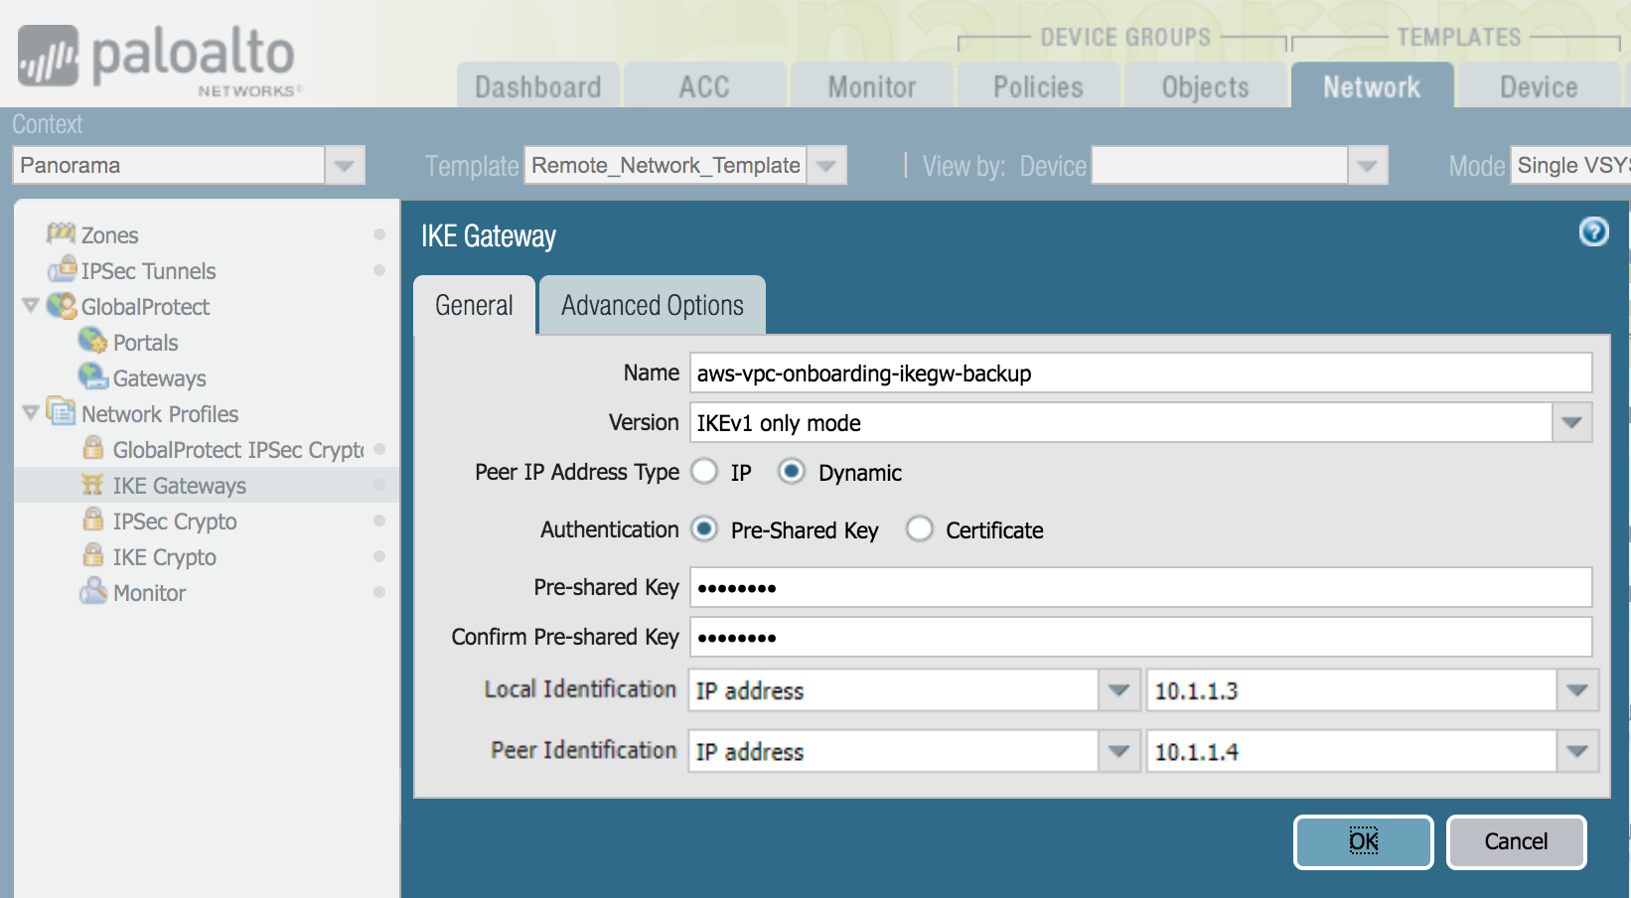Viewport: 1631px width, 898px height.
Task: Click the help question mark icon
Action: 1593,232
